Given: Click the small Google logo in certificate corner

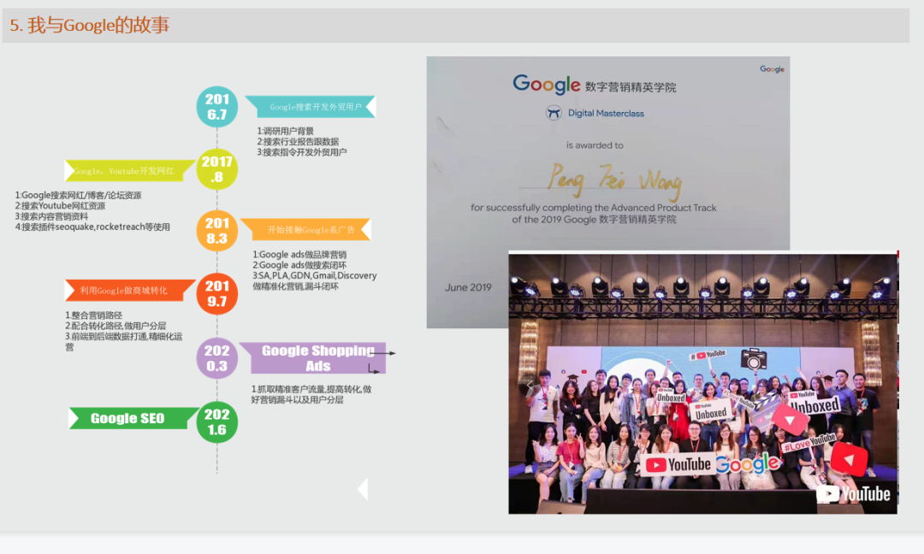Looking at the screenshot, I should [x=772, y=69].
